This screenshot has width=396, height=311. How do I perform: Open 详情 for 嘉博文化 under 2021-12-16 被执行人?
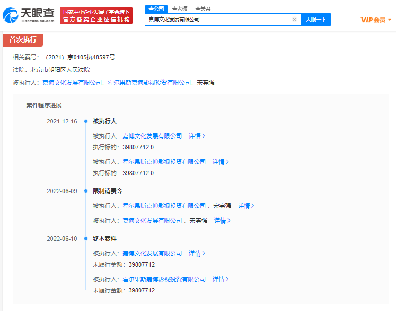tap(197, 136)
